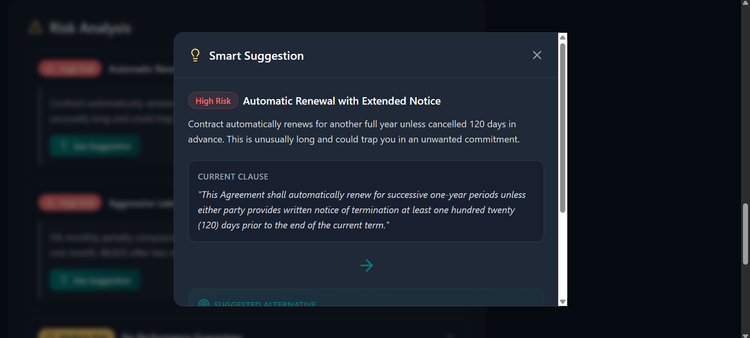
Task: Click the modal scrollbar up arrow
Action: pos(562,37)
